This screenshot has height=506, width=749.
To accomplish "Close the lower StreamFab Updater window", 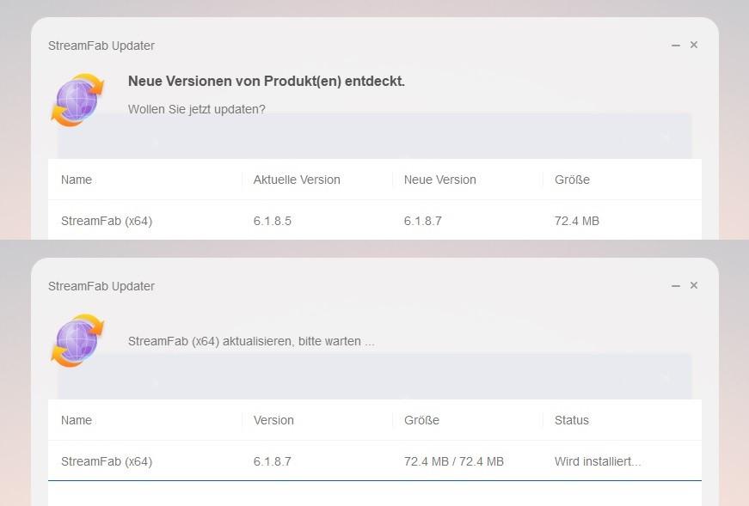I will pyautogui.click(x=694, y=285).
